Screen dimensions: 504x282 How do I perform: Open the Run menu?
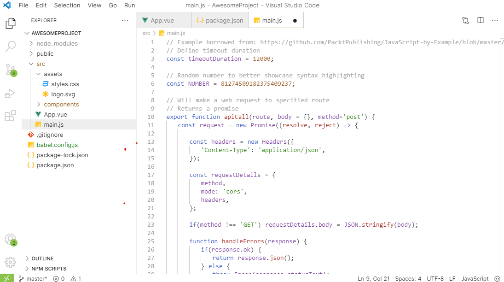coord(129,5)
